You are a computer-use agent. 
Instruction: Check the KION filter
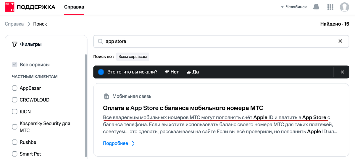(x=14, y=112)
